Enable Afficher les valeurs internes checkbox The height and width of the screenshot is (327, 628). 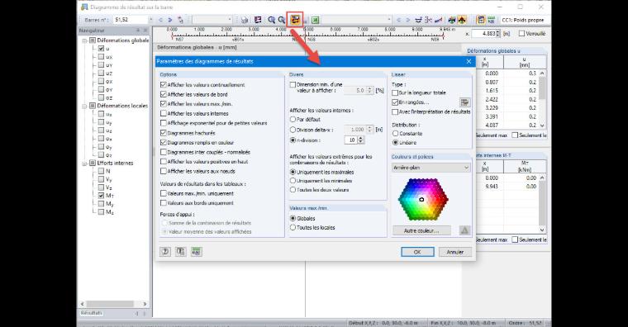point(164,114)
